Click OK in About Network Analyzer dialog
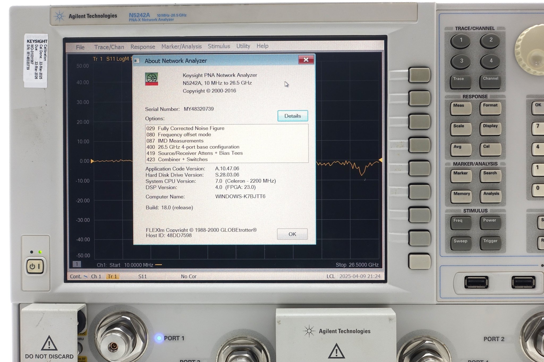This screenshot has width=544, height=362. (292, 234)
